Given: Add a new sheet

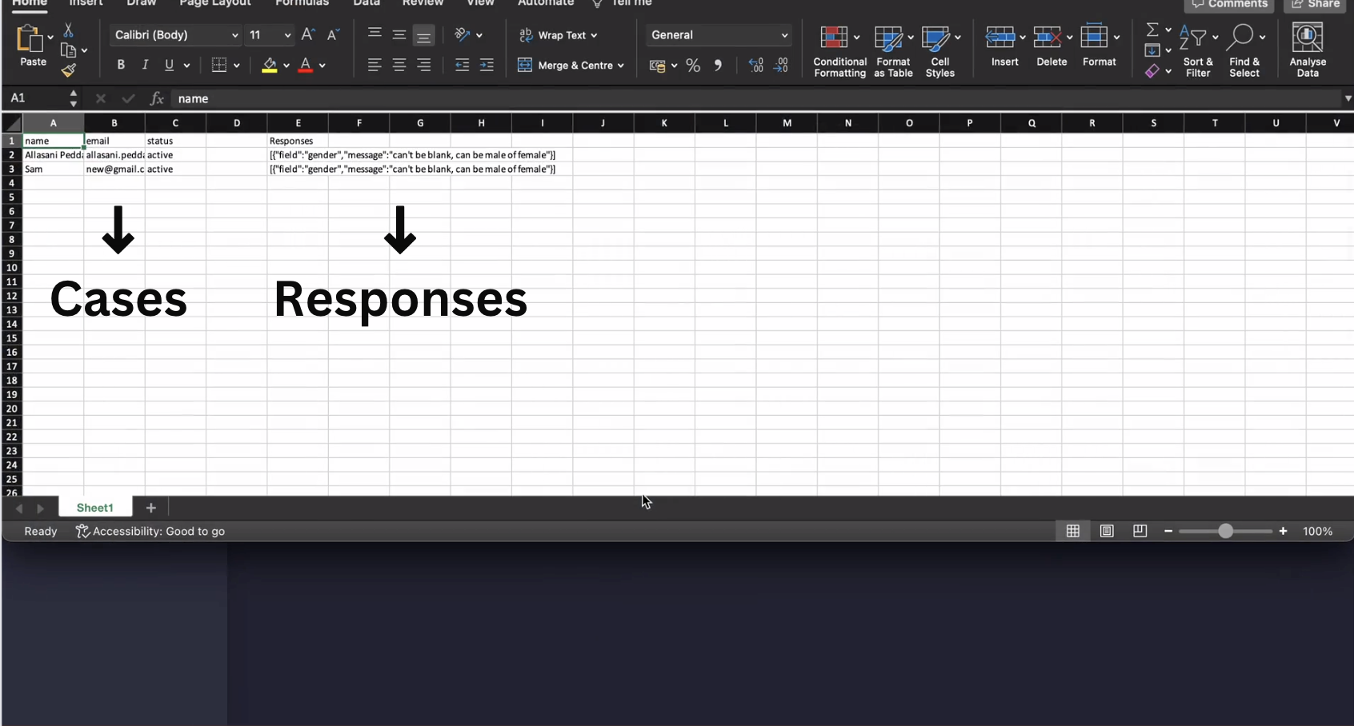Looking at the screenshot, I should [150, 508].
